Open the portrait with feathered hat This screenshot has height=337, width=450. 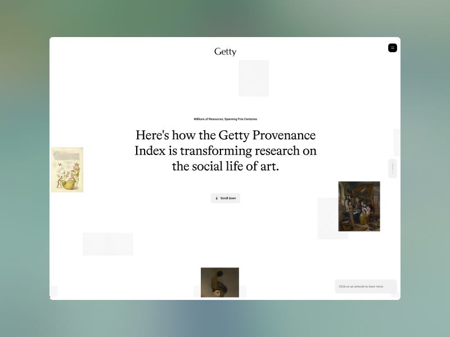coord(220,283)
